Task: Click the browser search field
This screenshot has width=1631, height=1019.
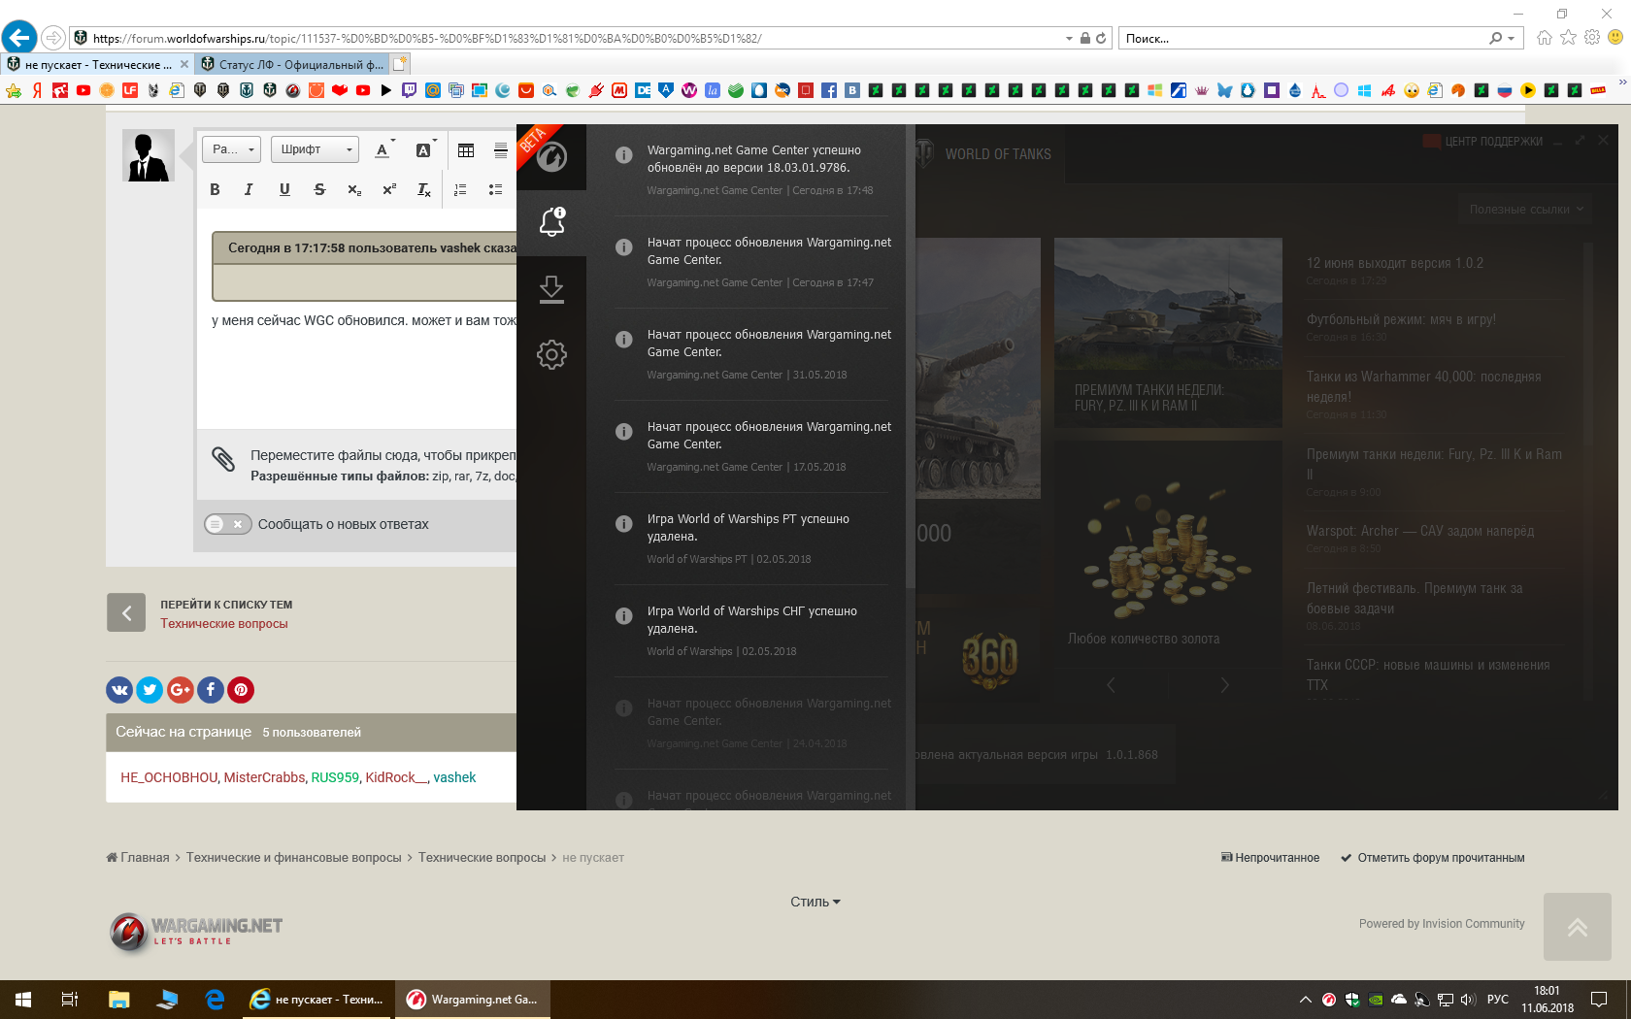Action: [x=1306, y=38]
